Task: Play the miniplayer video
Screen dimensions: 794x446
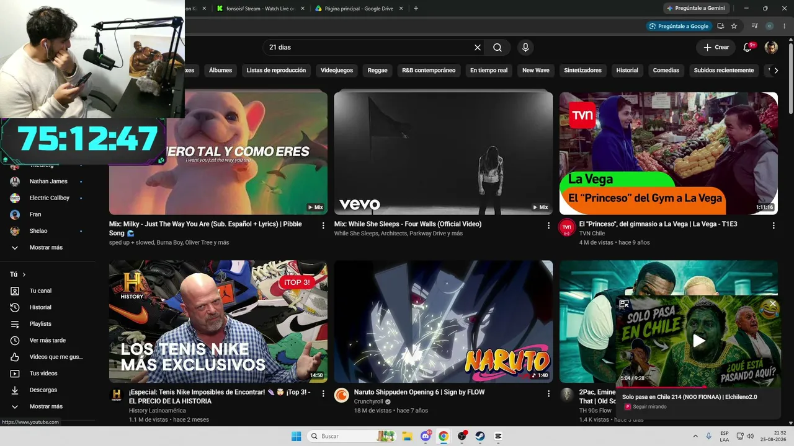Action: pos(698,340)
